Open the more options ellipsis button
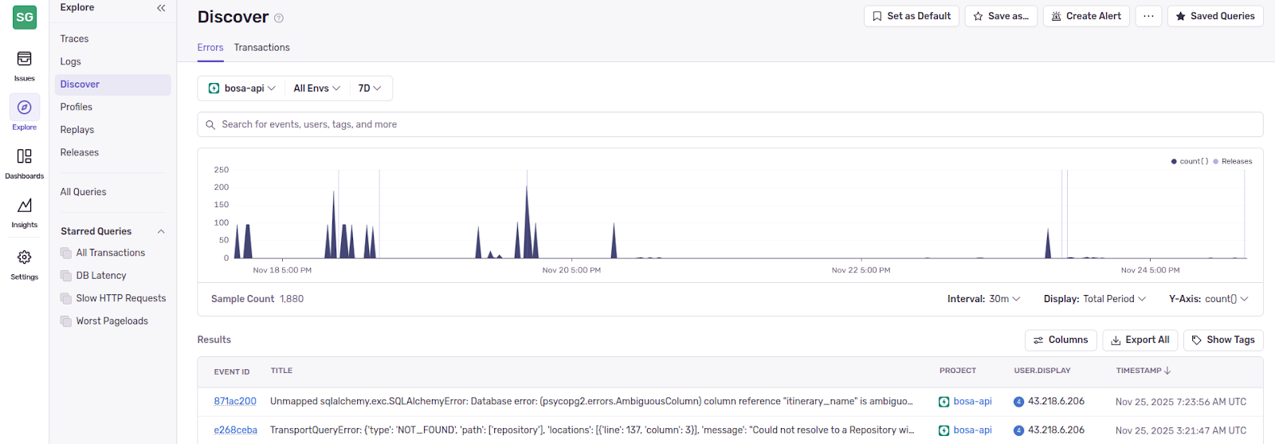The width and height of the screenshot is (1275, 444). tap(1148, 16)
